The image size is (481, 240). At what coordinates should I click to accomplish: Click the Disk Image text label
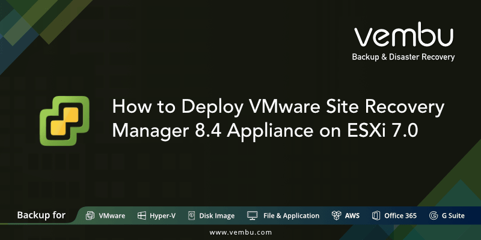pyautogui.click(x=216, y=215)
